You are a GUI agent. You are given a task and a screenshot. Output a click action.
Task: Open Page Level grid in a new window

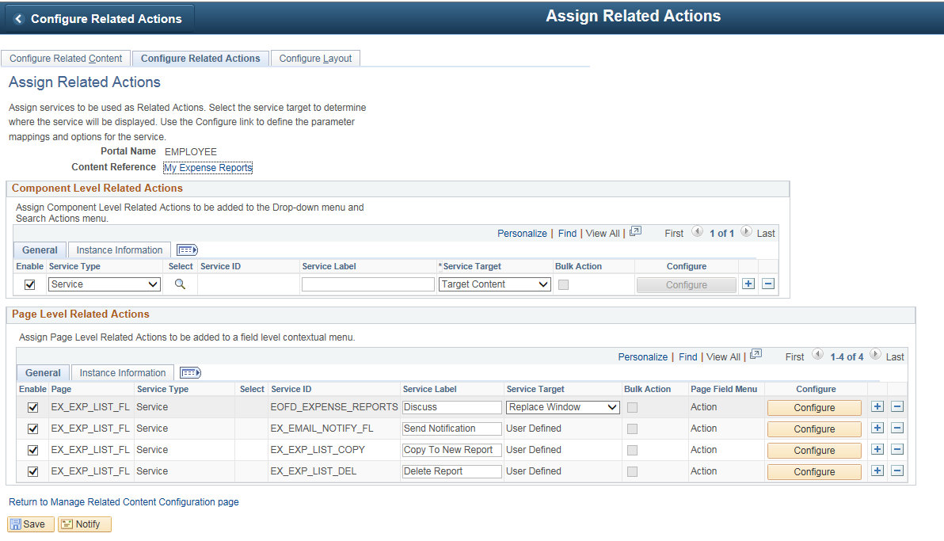756,356
